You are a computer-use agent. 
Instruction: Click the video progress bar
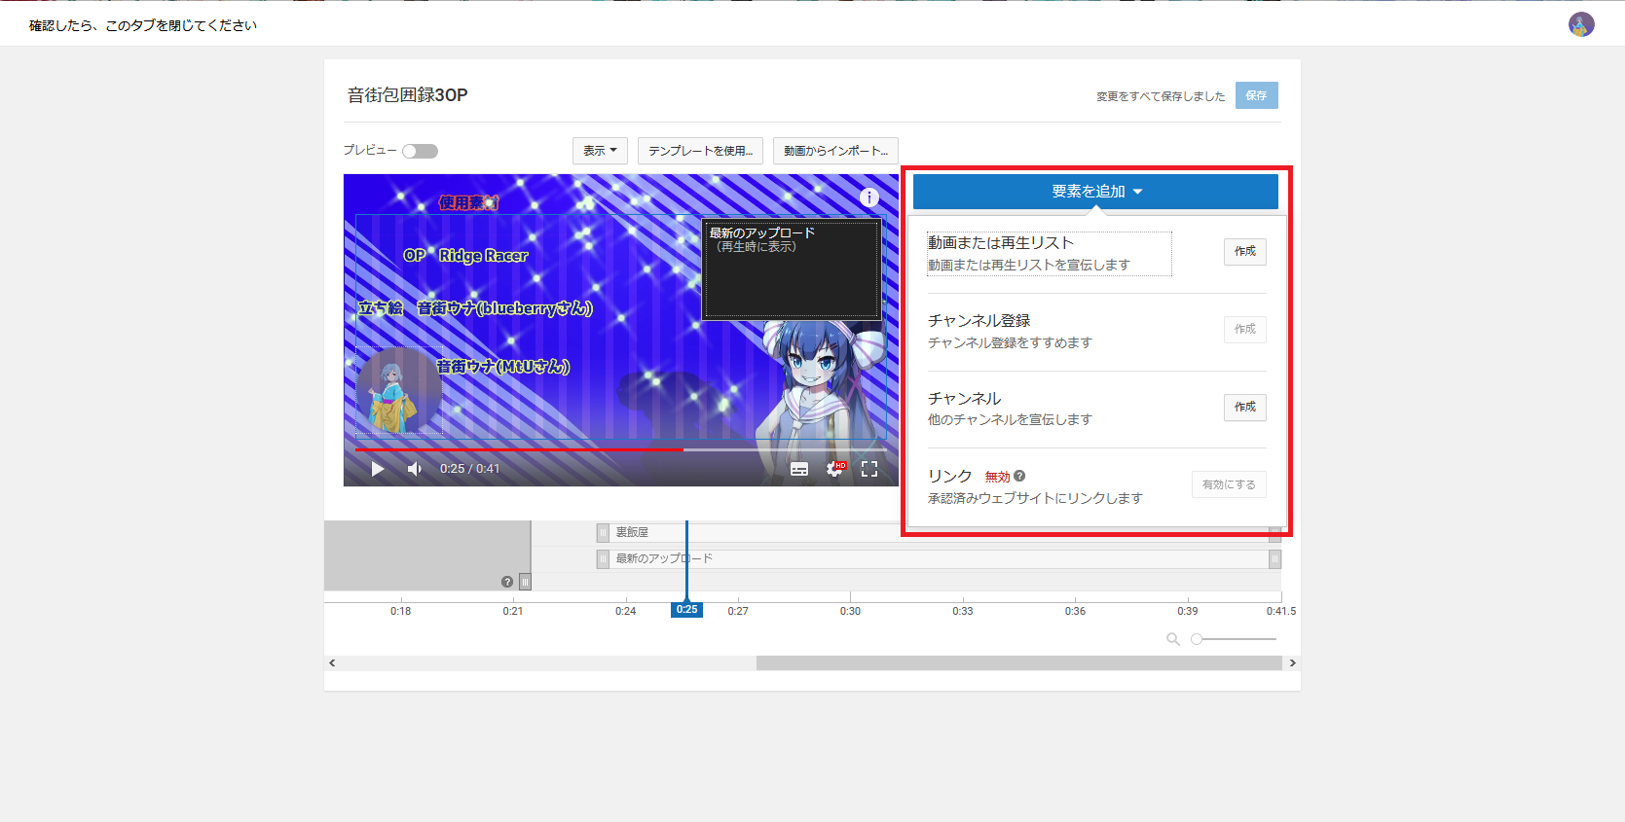click(x=621, y=449)
